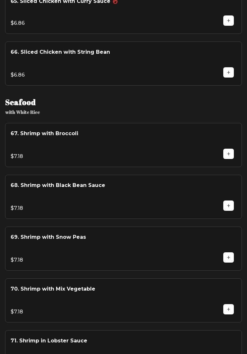
Task: Select 71. Shrimp in Lobster Sauce
Action: pos(49,341)
